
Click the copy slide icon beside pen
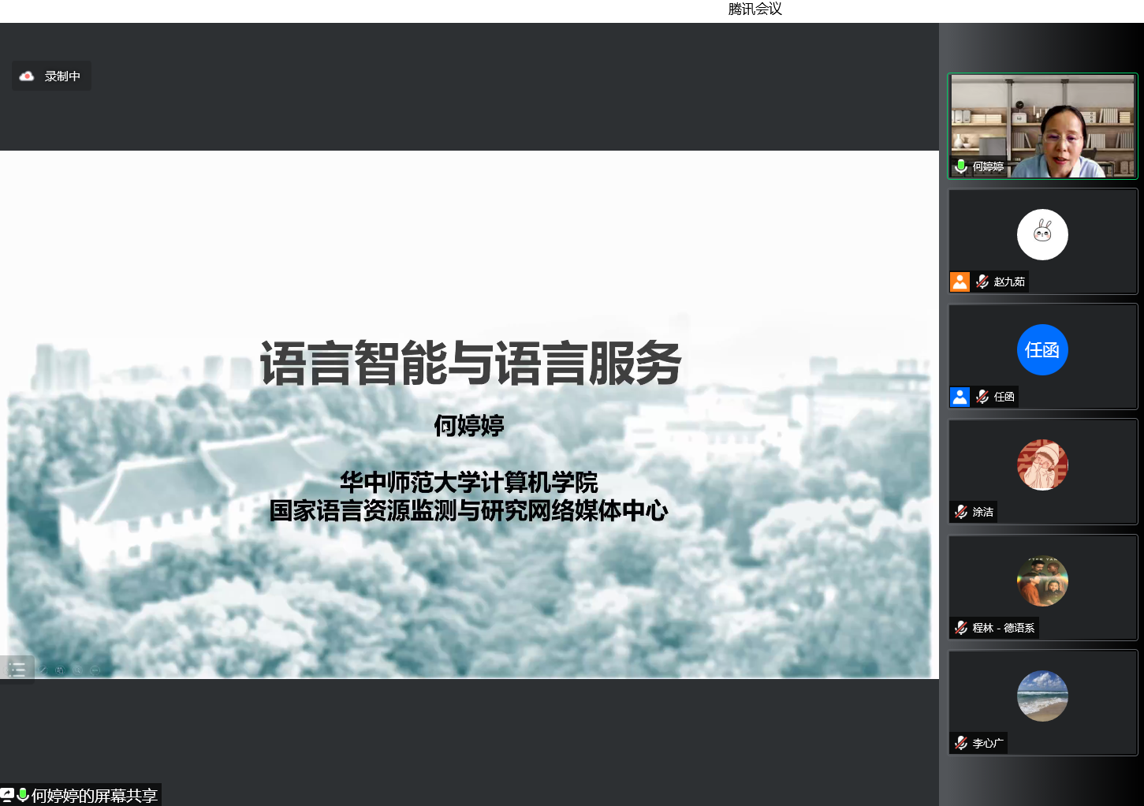(60, 670)
